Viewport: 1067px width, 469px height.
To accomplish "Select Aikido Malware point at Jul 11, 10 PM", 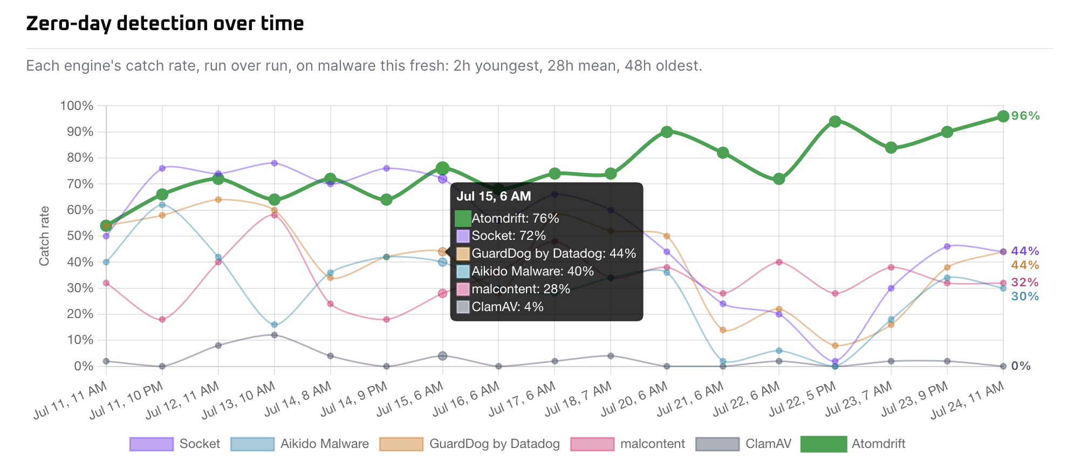I will [x=162, y=205].
